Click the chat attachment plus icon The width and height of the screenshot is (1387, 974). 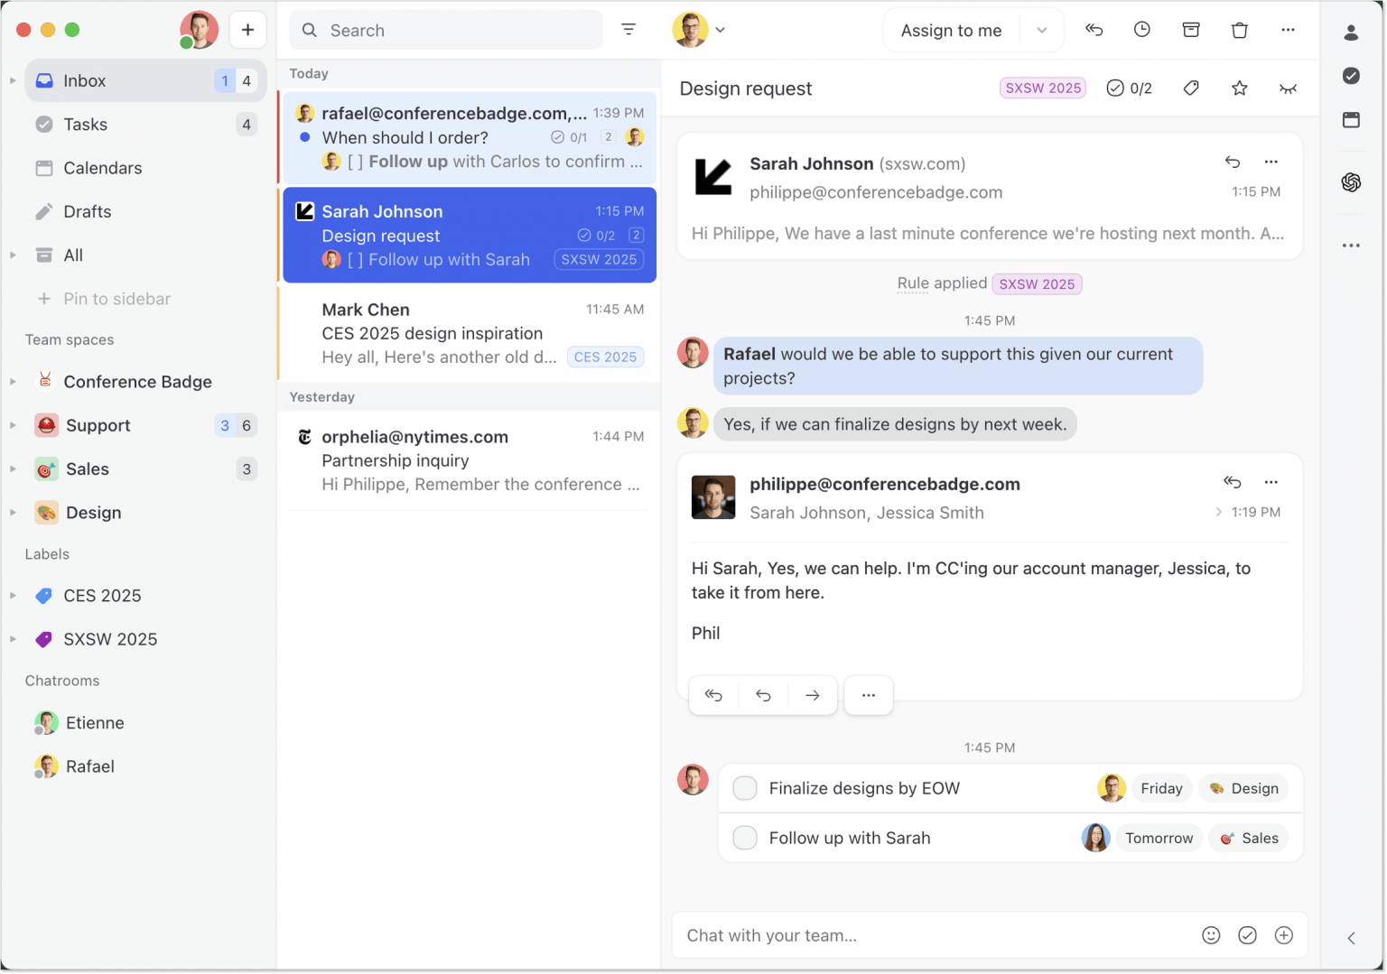[1284, 935]
